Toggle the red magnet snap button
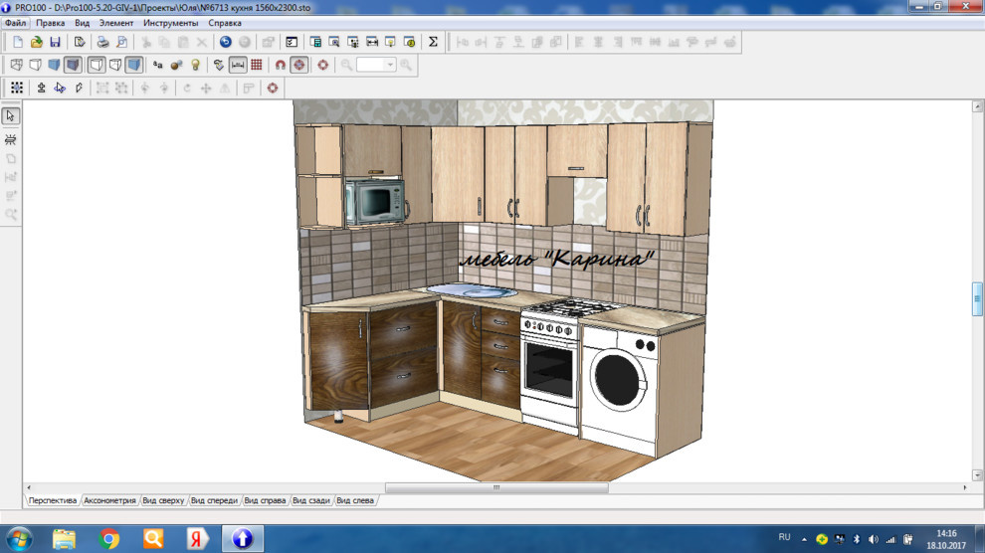The image size is (985, 553). [x=281, y=65]
